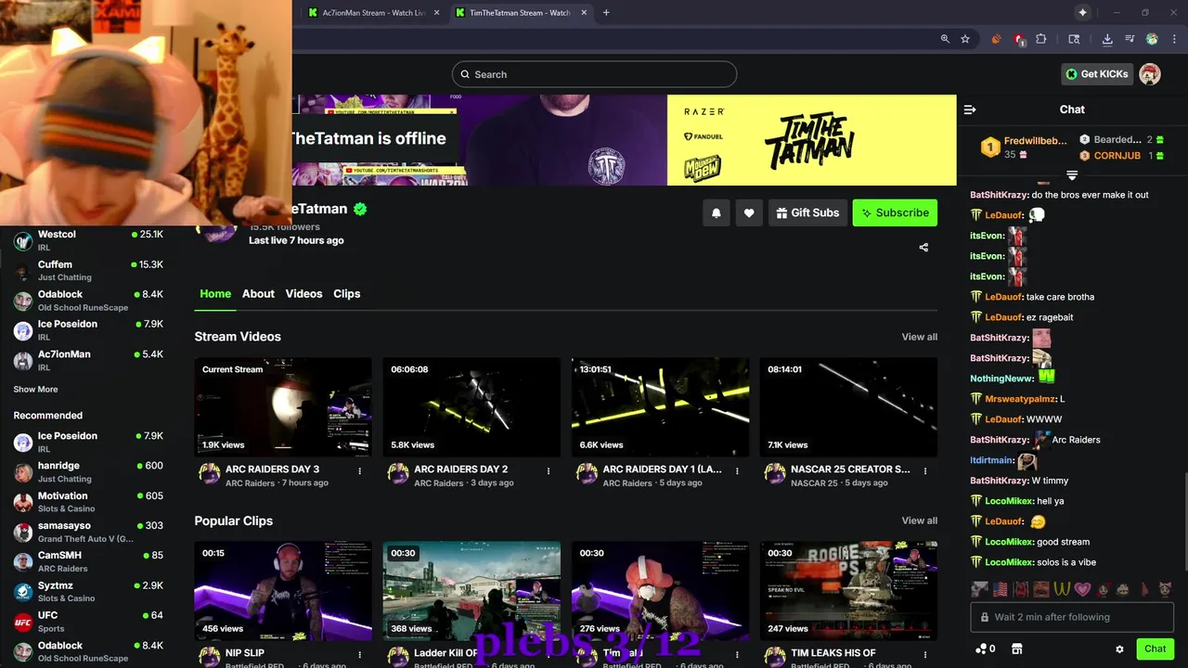Viewport: 1188px width, 668px height.
Task: Open the NASCAR 25 video thumbnail
Action: tap(848, 407)
